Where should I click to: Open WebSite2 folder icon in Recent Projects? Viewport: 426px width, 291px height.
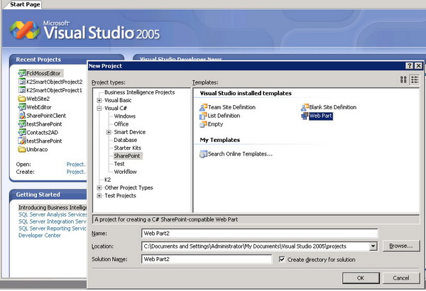click(22, 99)
